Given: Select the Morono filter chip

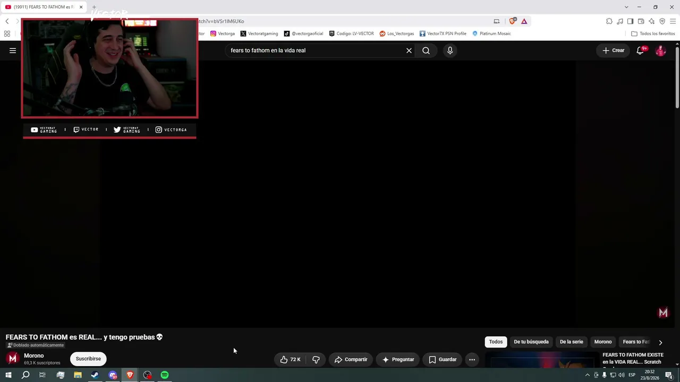Looking at the screenshot, I should [x=603, y=342].
